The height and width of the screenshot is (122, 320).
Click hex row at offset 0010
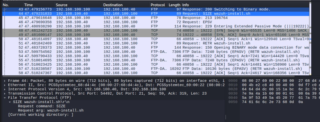point(274,85)
